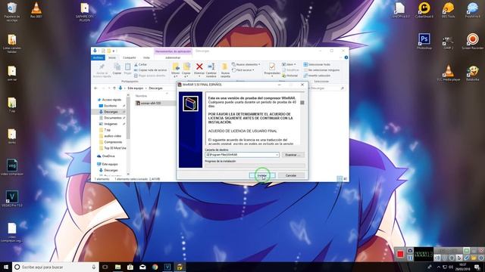Viewport: 485px width, 272px height.
Task: Click Copiar ruta de acceso
Action: [150, 70]
